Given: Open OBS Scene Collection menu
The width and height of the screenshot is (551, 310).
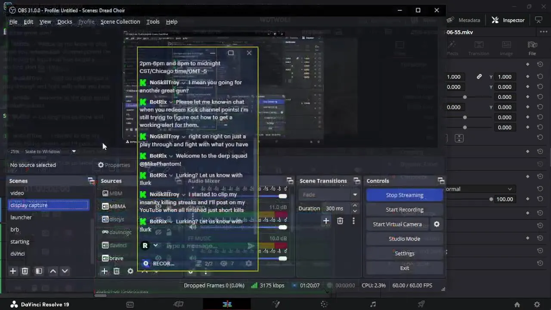Looking at the screenshot, I should [120, 22].
